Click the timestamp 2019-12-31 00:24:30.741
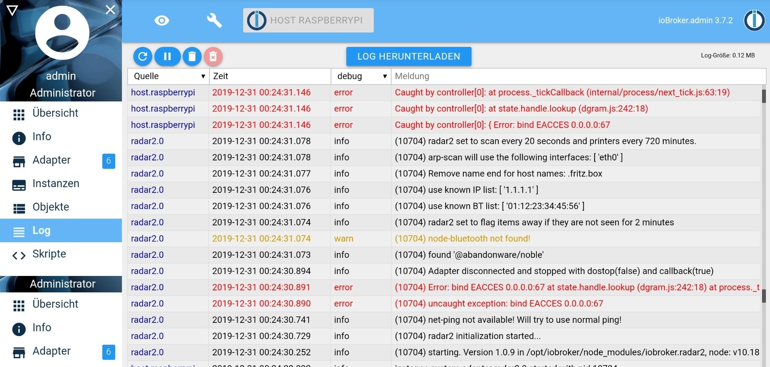The image size is (770, 367). (x=261, y=320)
